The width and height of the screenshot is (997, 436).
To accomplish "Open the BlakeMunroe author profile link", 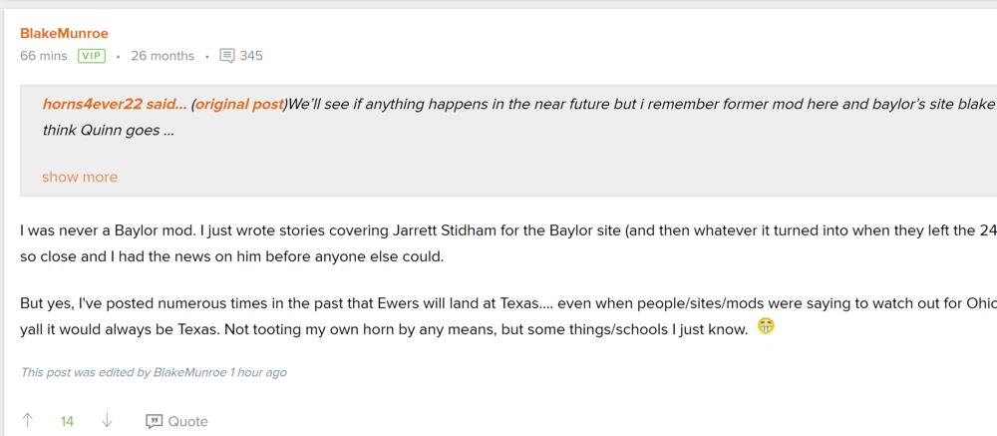I will click(x=64, y=33).
